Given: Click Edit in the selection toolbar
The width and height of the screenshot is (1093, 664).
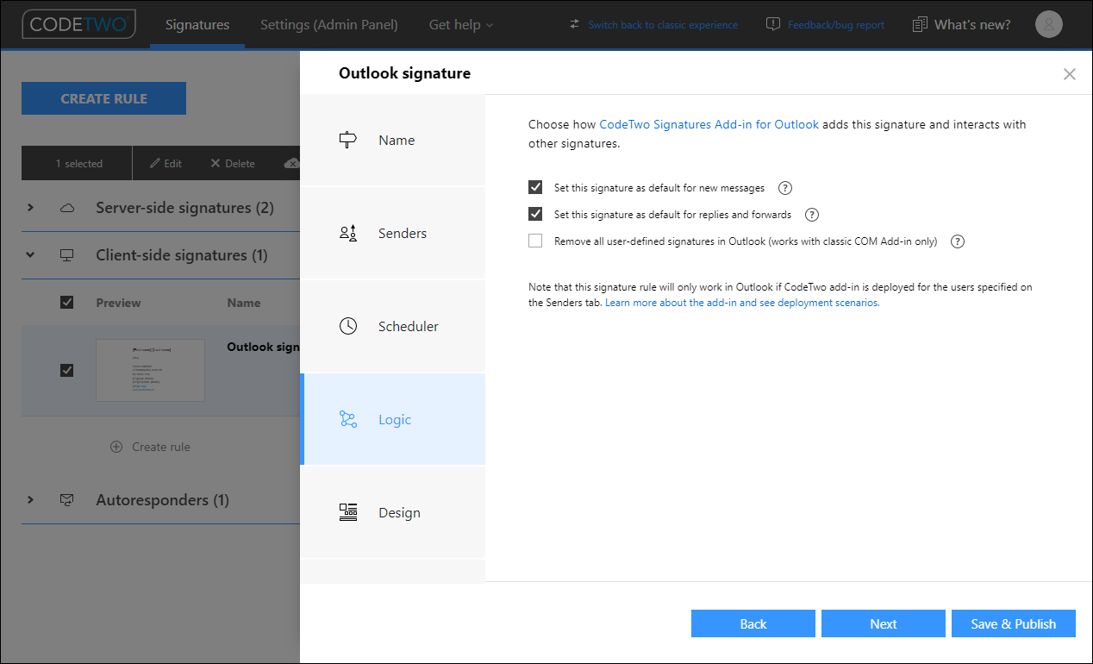Looking at the screenshot, I should point(166,163).
